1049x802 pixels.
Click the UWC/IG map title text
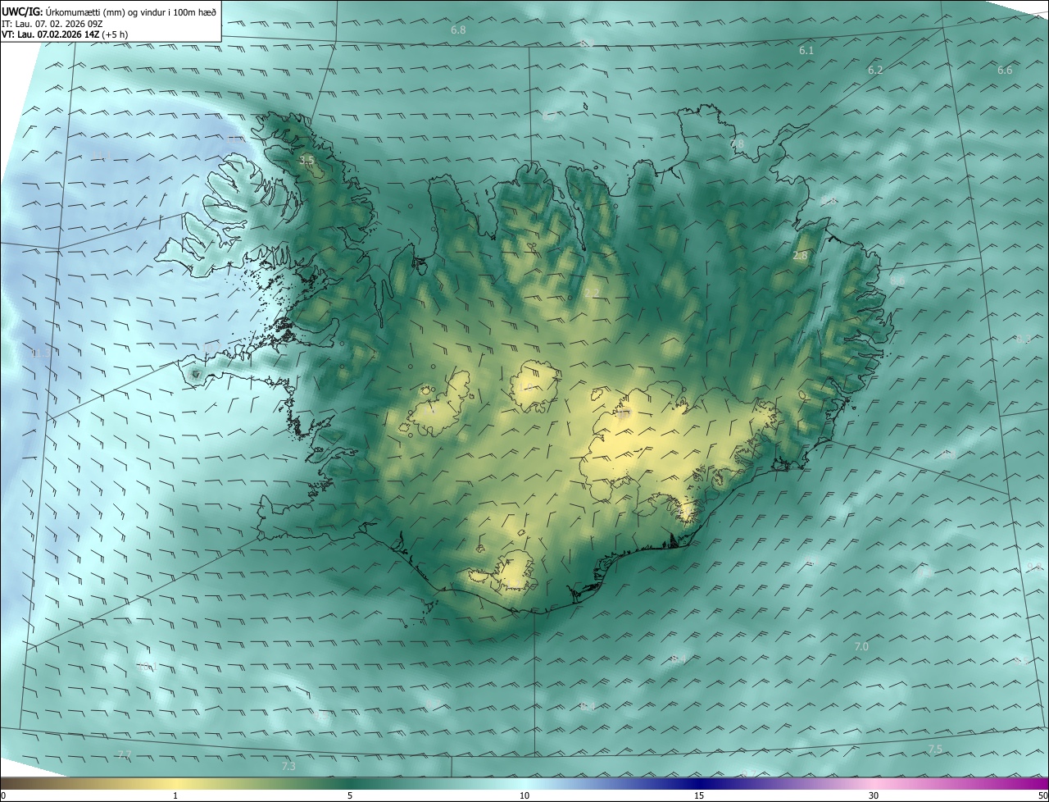(109, 11)
